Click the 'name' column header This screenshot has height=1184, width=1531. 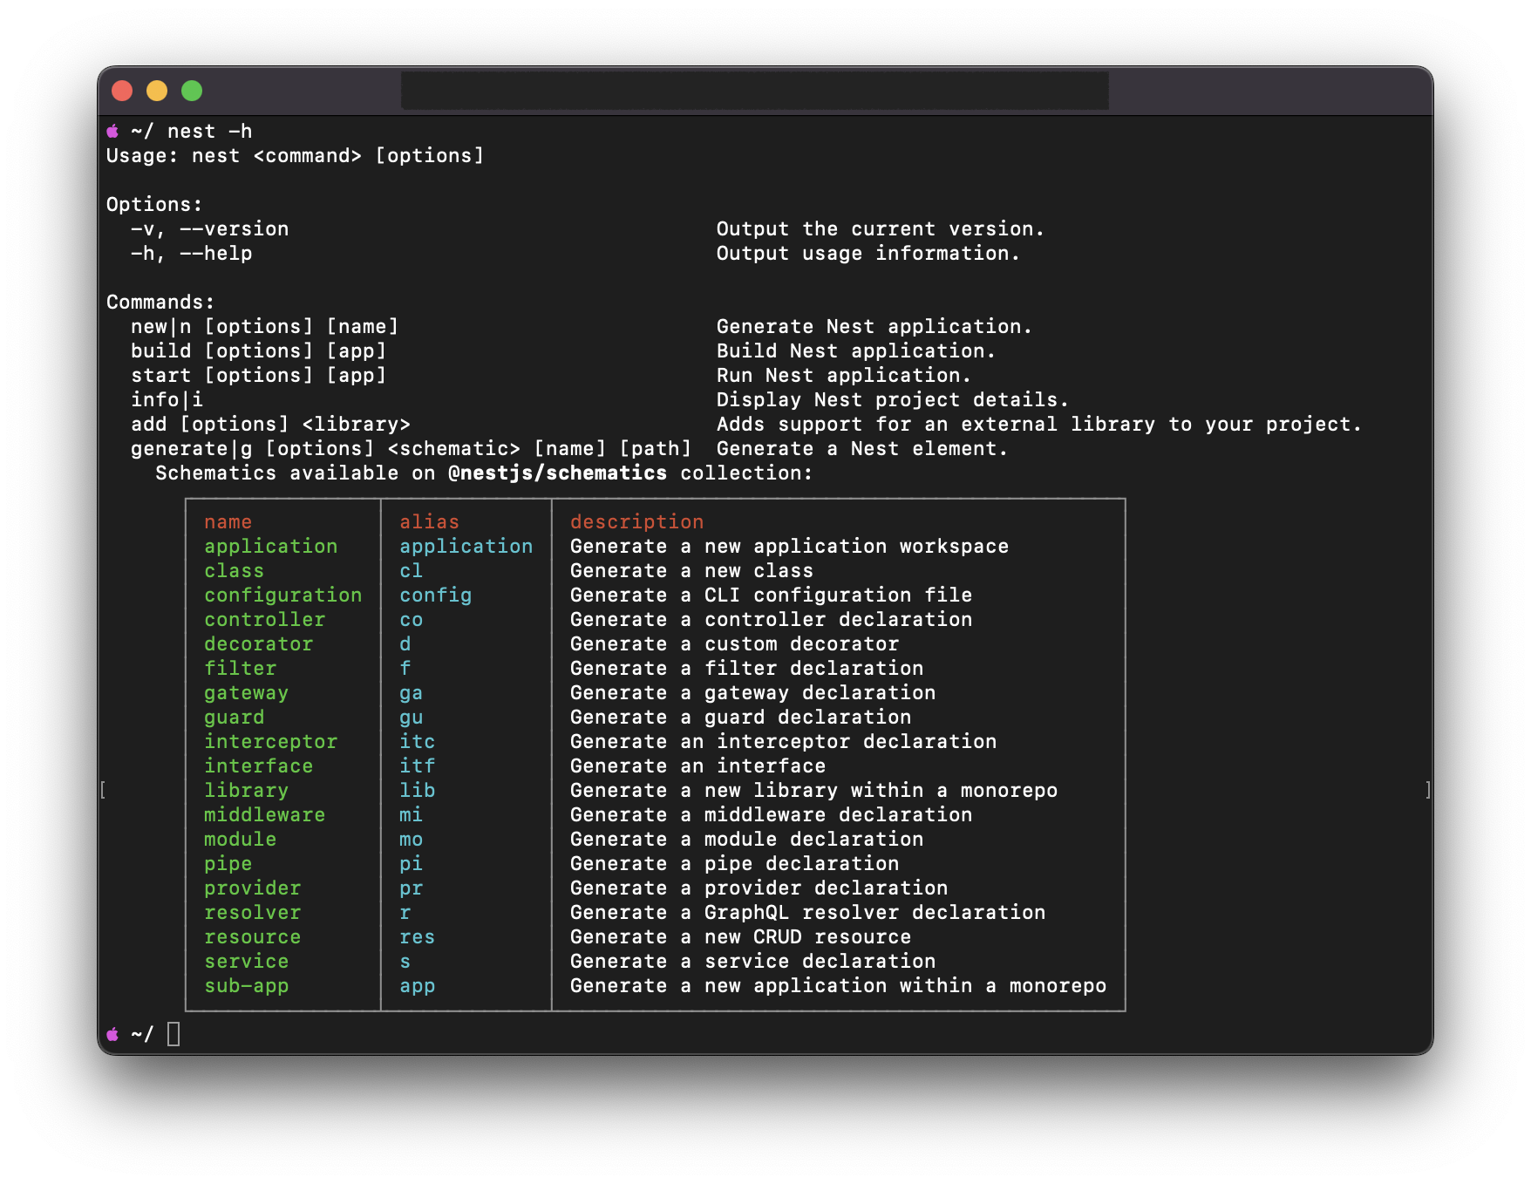tap(228, 522)
